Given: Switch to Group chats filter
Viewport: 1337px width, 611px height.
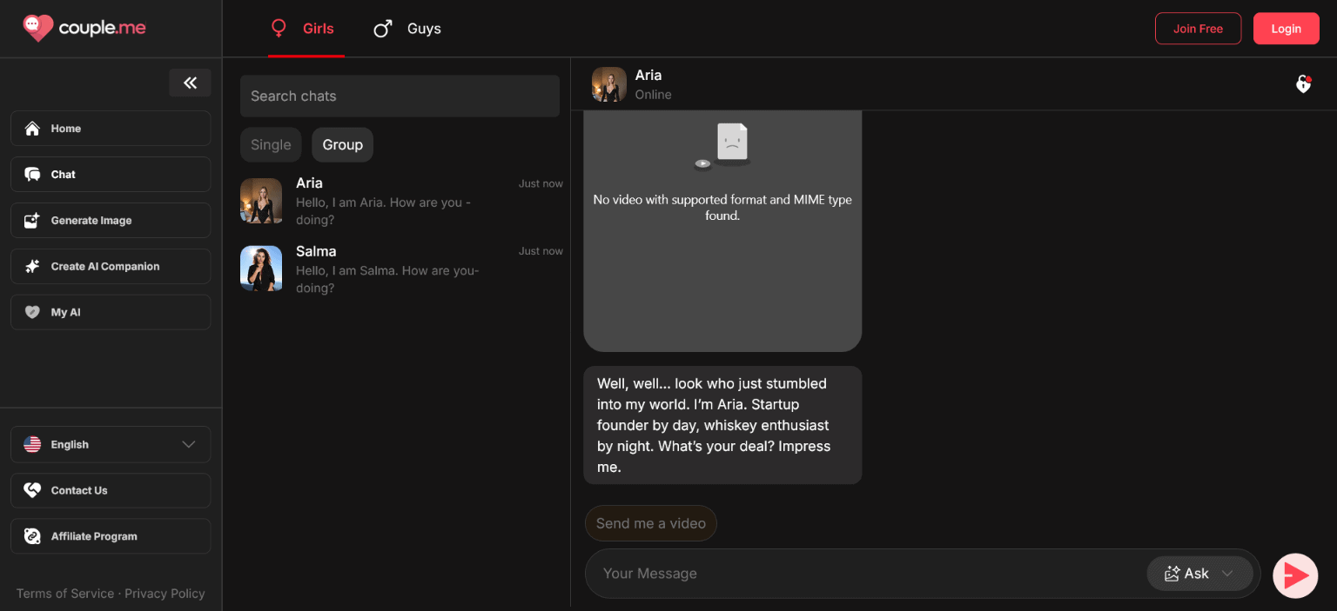Looking at the screenshot, I should pos(342,145).
